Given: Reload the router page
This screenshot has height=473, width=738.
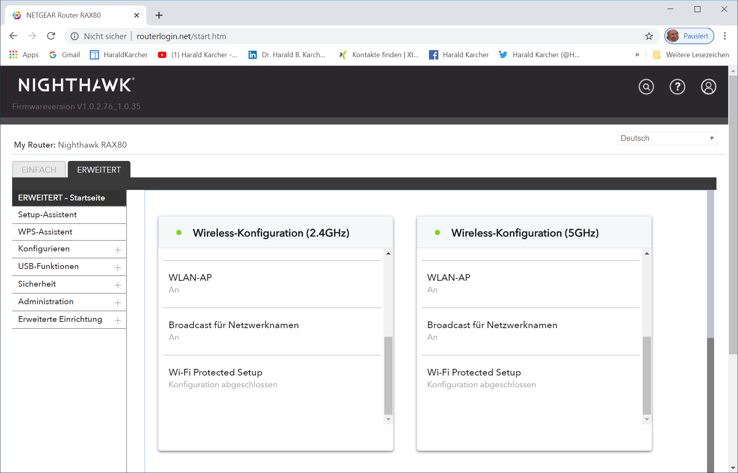Looking at the screenshot, I should click(x=51, y=36).
